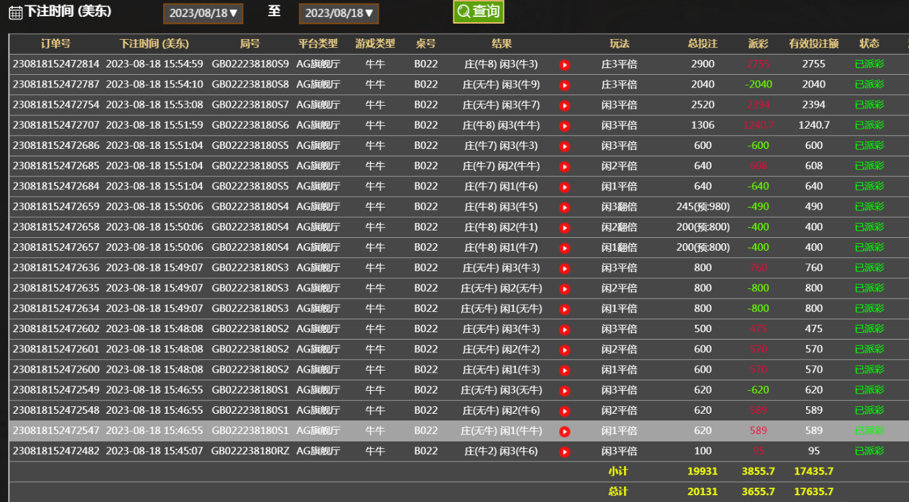Open replay for highlighted order 230818152472547

(x=565, y=431)
